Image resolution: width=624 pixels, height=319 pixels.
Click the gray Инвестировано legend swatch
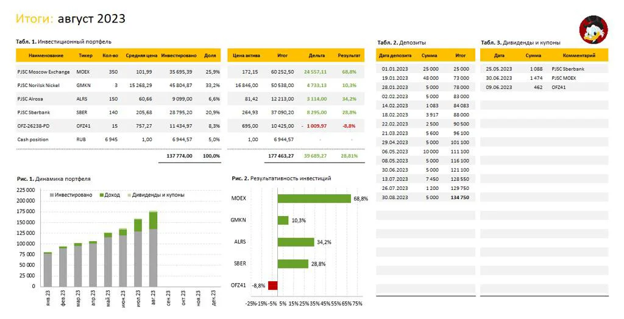pyautogui.click(x=52, y=195)
